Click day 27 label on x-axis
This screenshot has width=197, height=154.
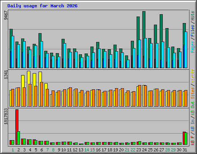tap(162, 150)
